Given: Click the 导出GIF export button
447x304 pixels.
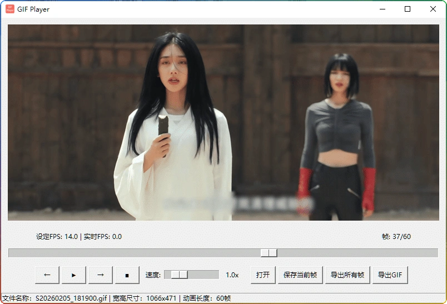Looking at the screenshot, I should [390, 275].
